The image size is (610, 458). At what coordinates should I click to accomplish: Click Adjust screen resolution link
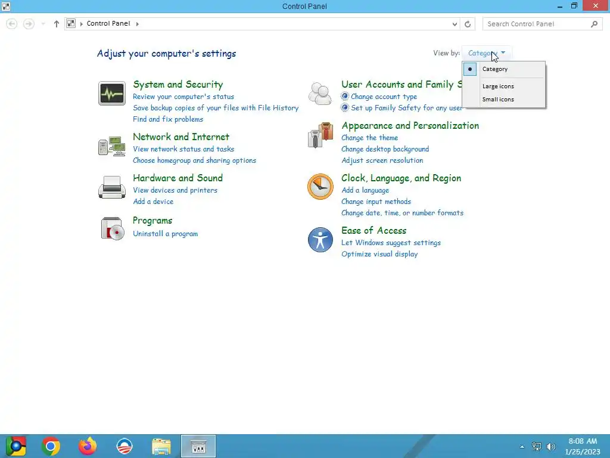pyautogui.click(x=382, y=160)
